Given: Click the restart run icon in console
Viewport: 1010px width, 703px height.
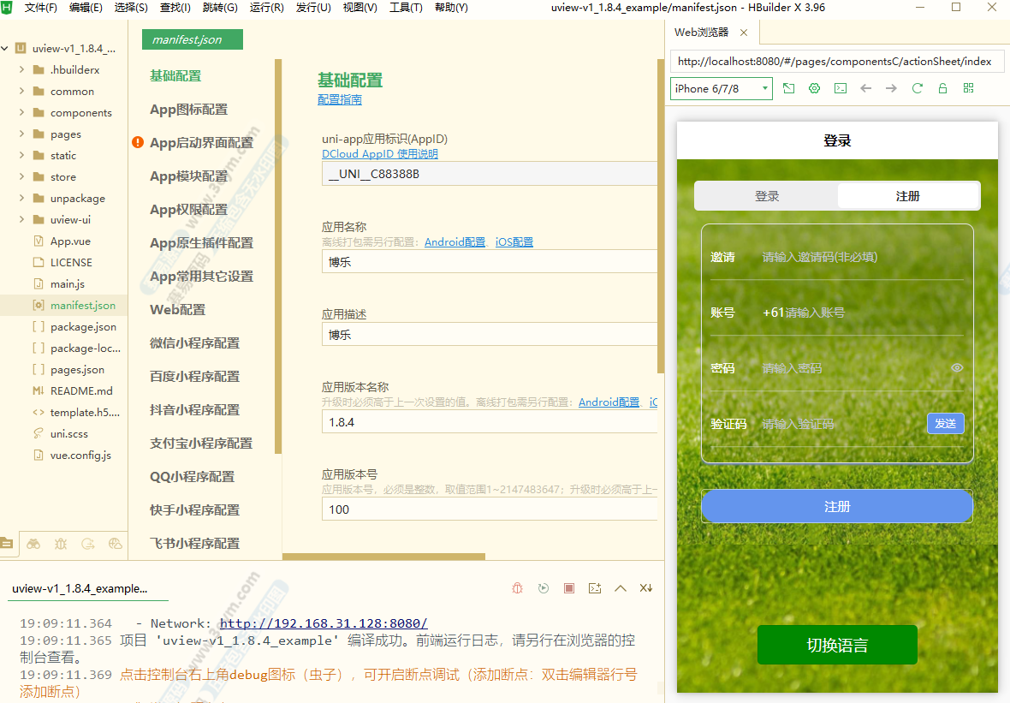Looking at the screenshot, I should point(544,588).
